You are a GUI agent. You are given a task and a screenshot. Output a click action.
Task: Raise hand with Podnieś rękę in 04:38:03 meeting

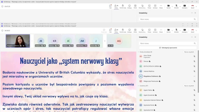pyautogui.click(x=123, y=31)
